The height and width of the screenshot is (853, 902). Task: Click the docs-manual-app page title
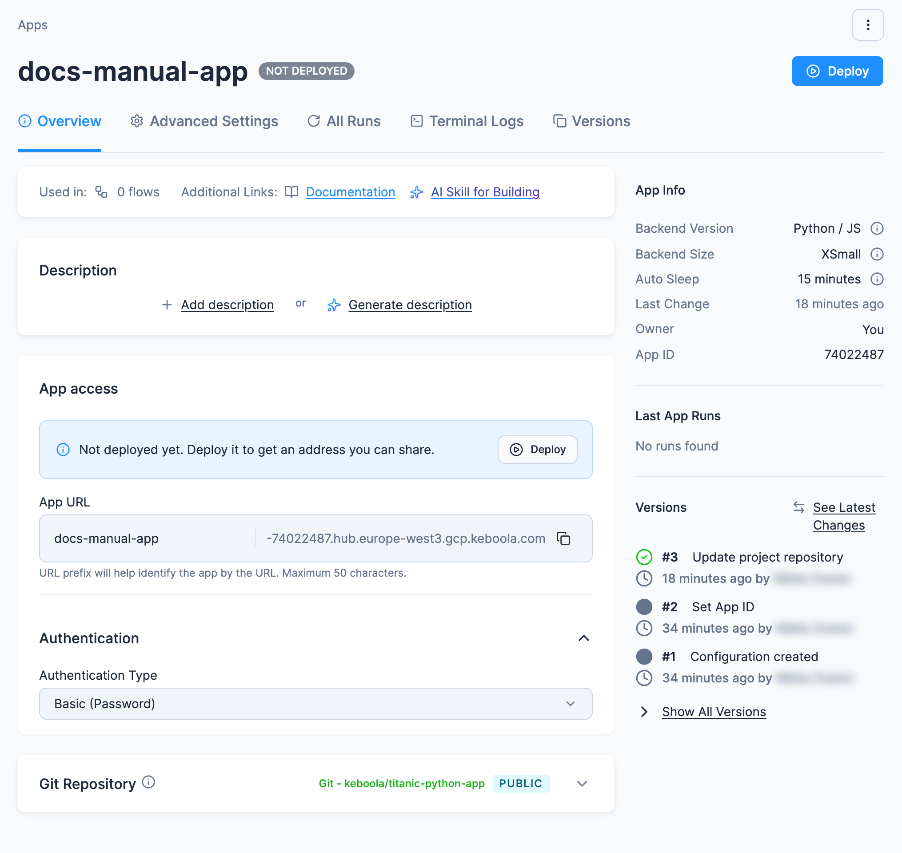coord(133,72)
